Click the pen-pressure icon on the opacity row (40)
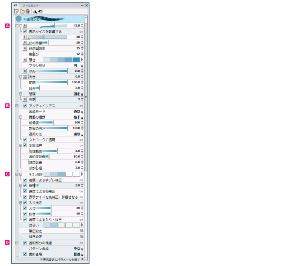 point(25,37)
